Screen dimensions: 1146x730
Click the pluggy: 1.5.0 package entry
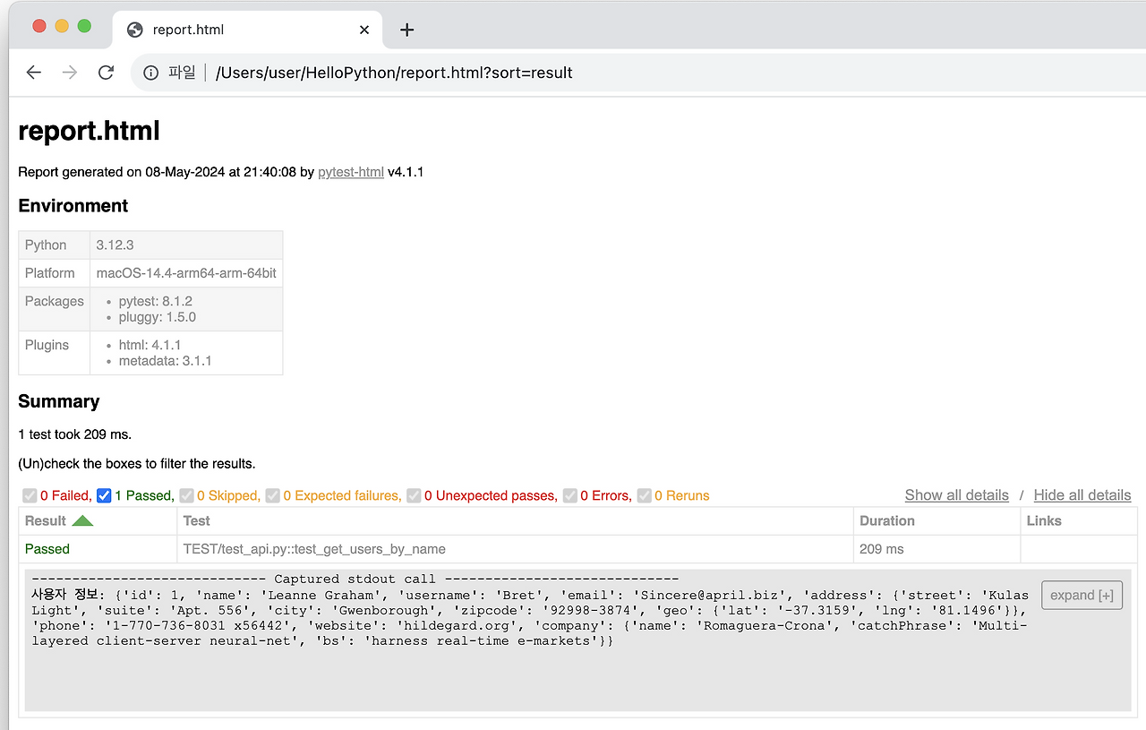click(158, 317)
